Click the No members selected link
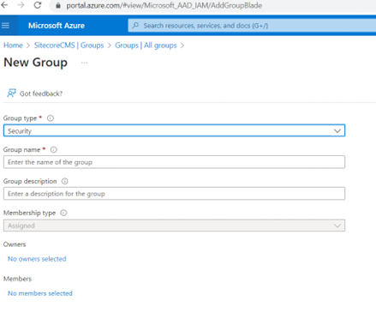Viewport: 376px width, 313px height. point(40,293)
